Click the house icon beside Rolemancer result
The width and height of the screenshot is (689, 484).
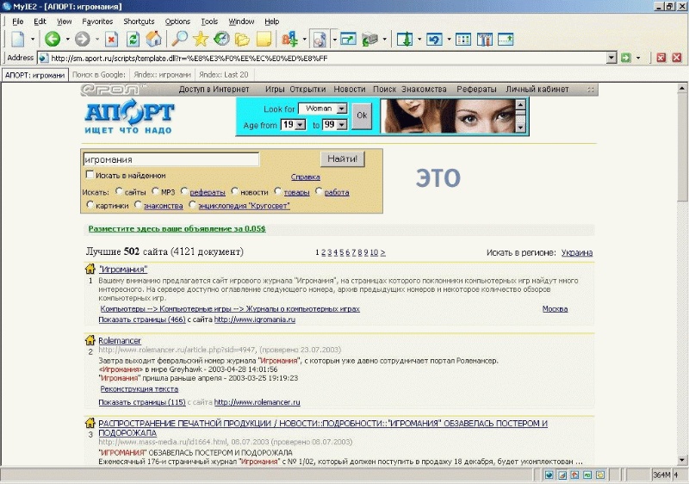90,339
